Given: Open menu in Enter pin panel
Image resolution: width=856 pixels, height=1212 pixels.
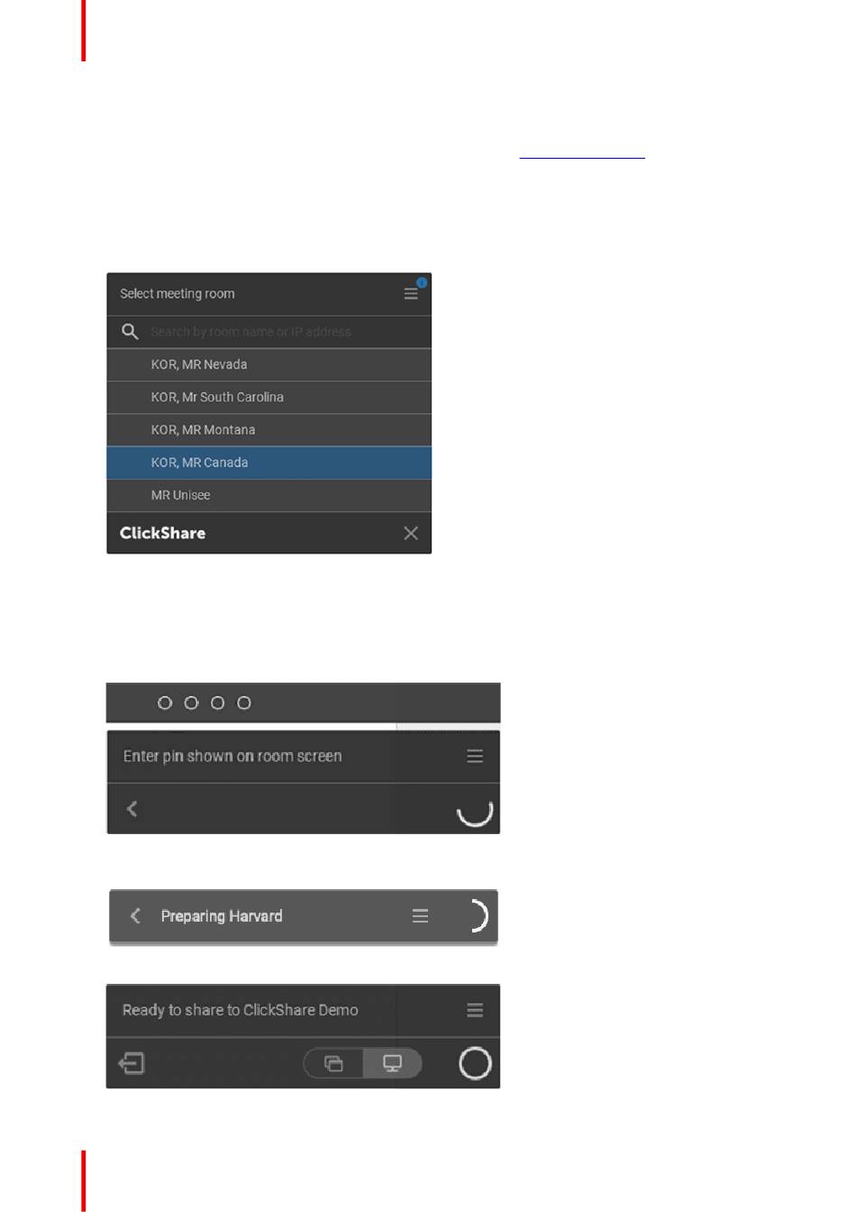Looking at the screenshot, I should (475, 757).
